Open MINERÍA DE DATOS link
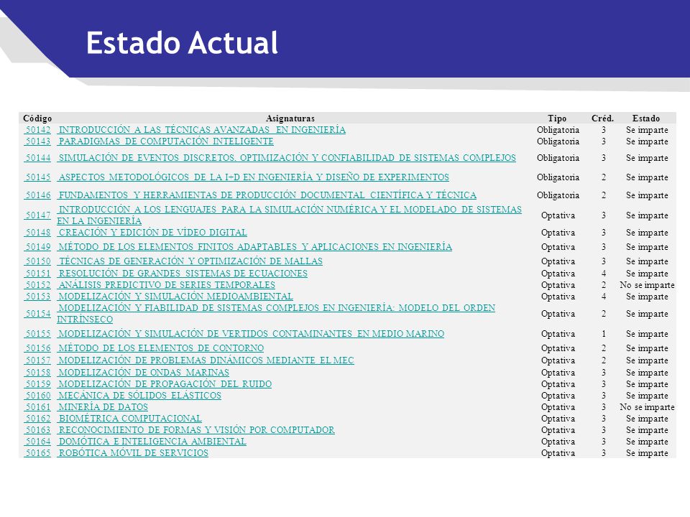This screenshot has height=517, width=690. tap(103, 407)
